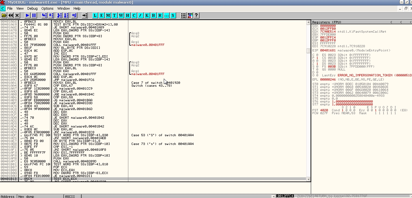Click the Step into toolbar icon

(x=44, y=16)
